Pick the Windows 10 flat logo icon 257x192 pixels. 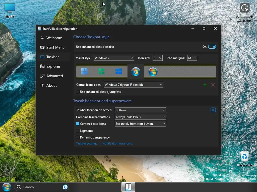coord(118,71)
